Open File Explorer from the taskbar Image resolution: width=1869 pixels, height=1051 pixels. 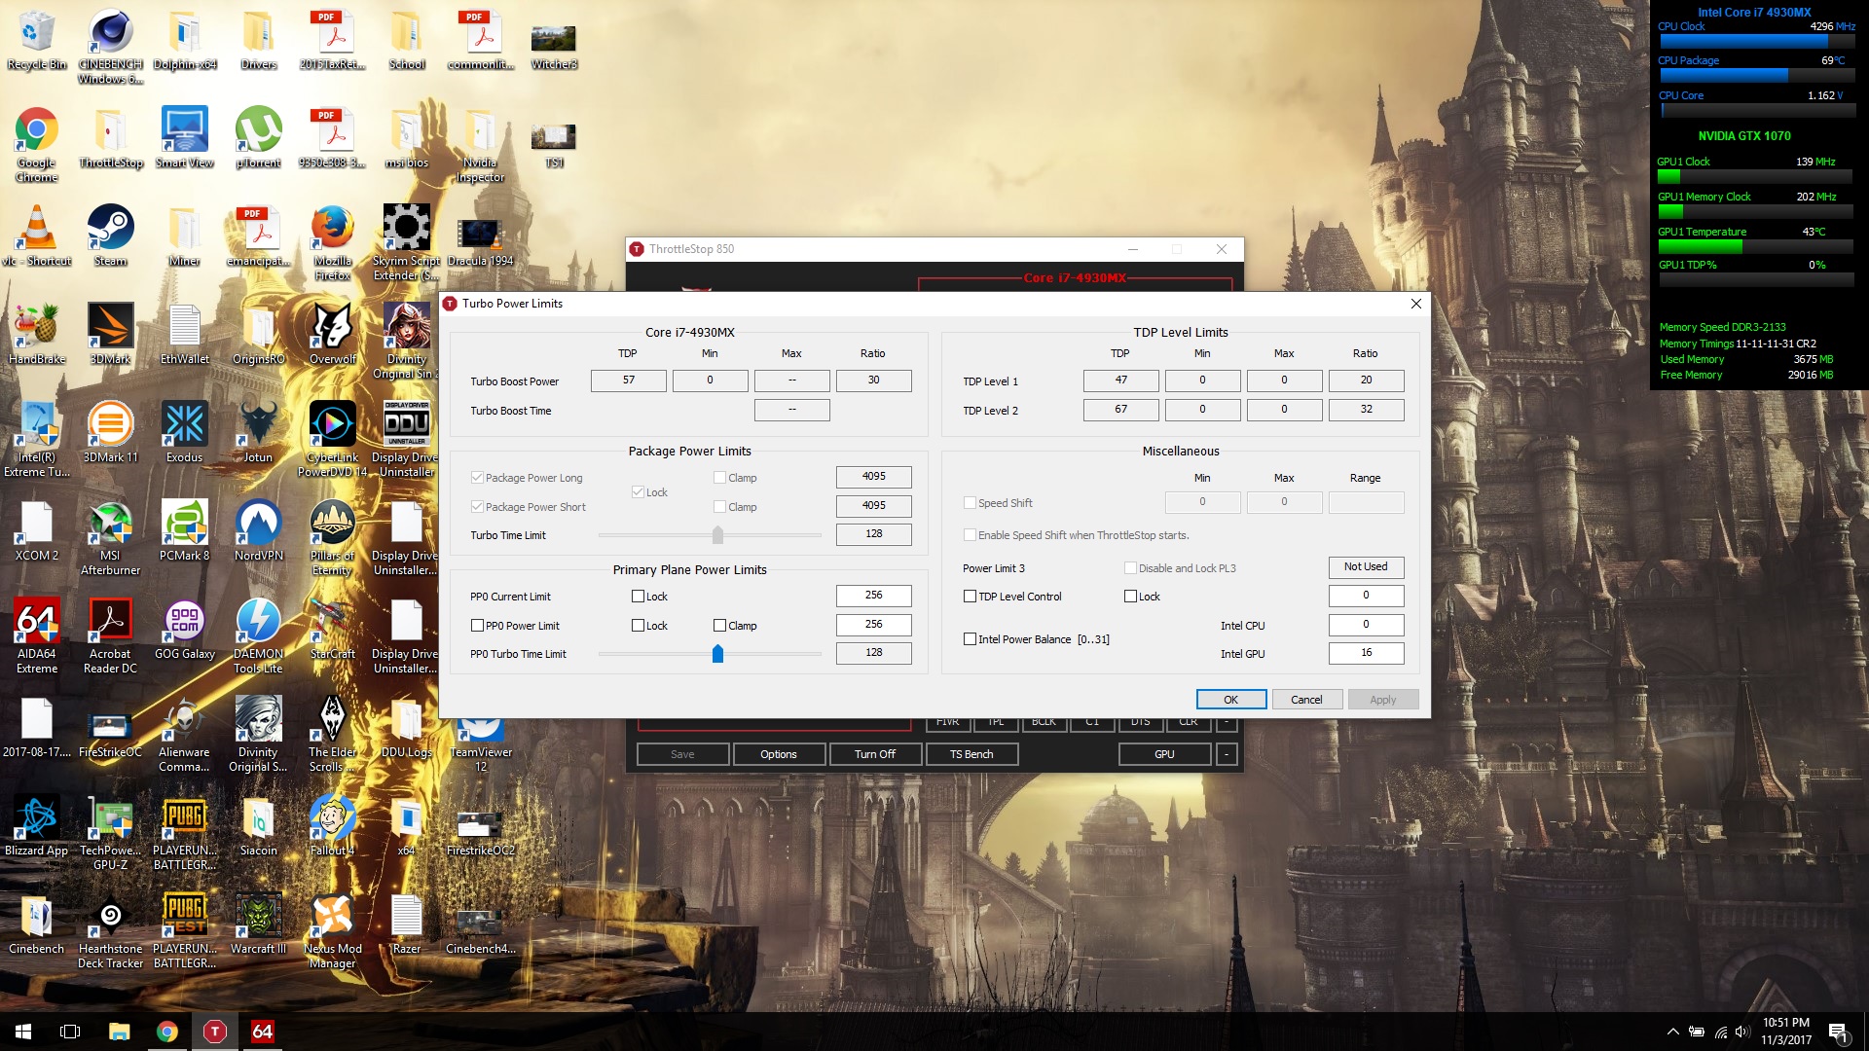click(x=119, y=1032)
